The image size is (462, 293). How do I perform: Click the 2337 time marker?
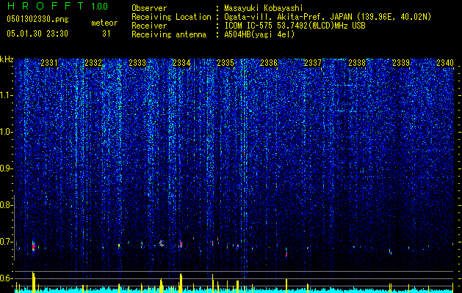313,63
